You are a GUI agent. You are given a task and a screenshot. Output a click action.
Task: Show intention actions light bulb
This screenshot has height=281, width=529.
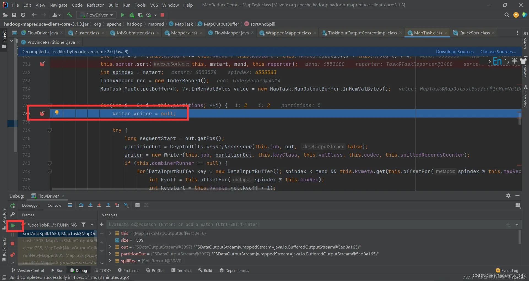pyautogui.click(x=57, y=113)
